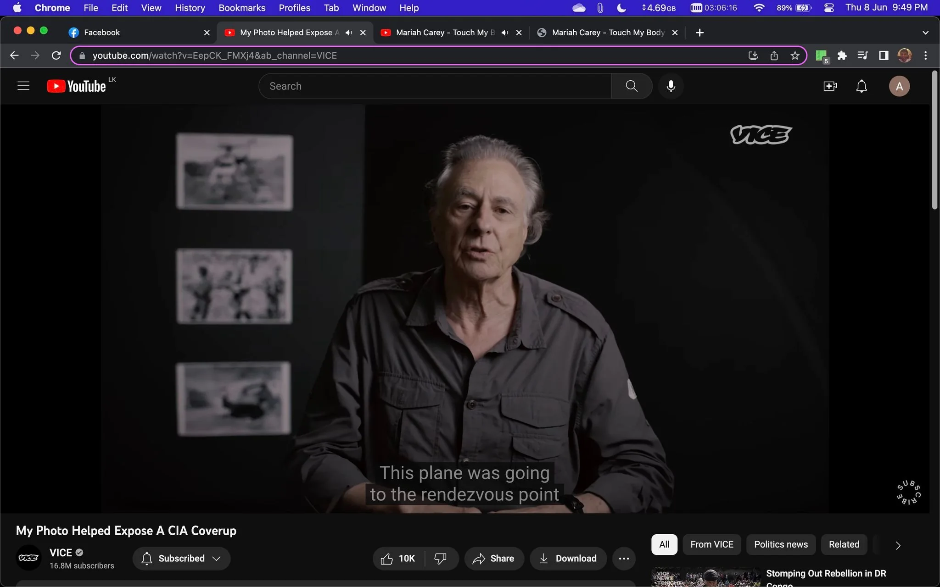Viewport: 940px width, 587px height.
Task: Open the Bookmarks menu
Action: (x=242, y=8)
